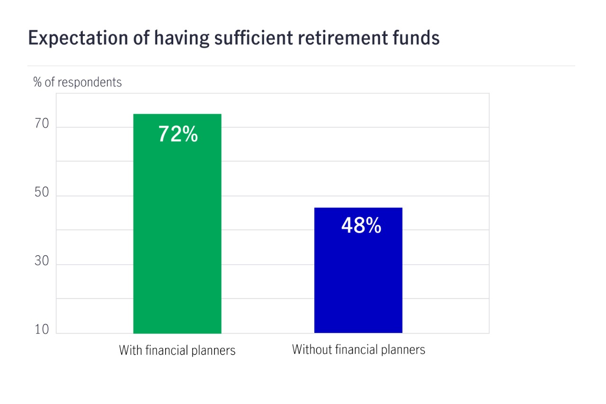Select the "With financial planners" category label
Screen dimensions: 606x404
(177, 351)
